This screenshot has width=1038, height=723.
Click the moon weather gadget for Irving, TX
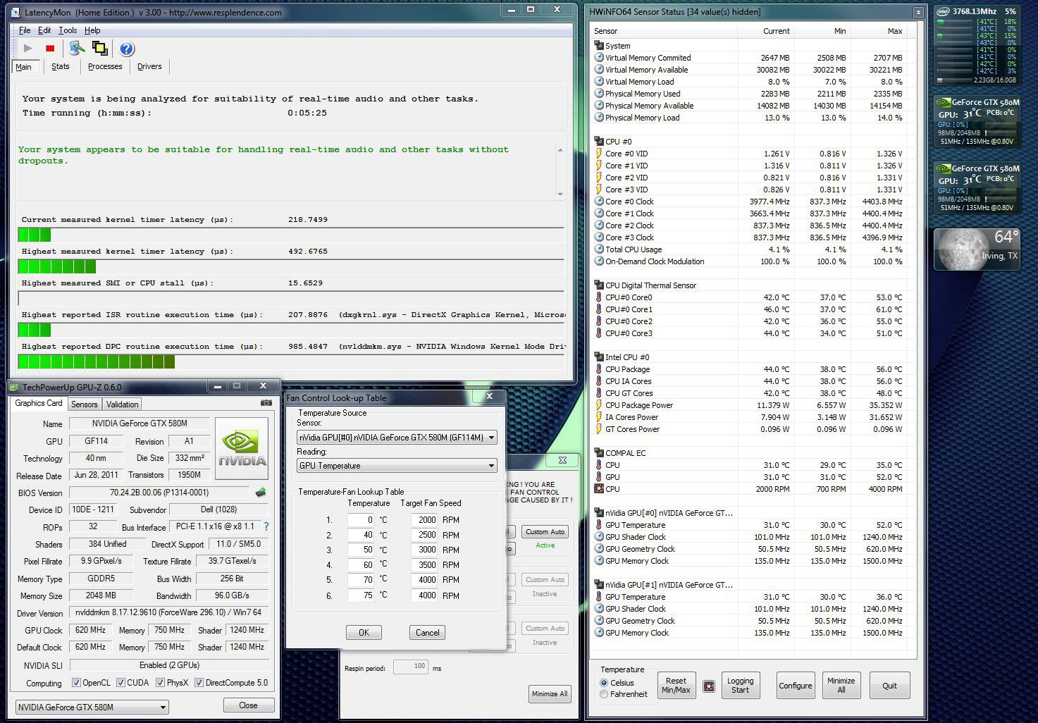click(977, 249)
